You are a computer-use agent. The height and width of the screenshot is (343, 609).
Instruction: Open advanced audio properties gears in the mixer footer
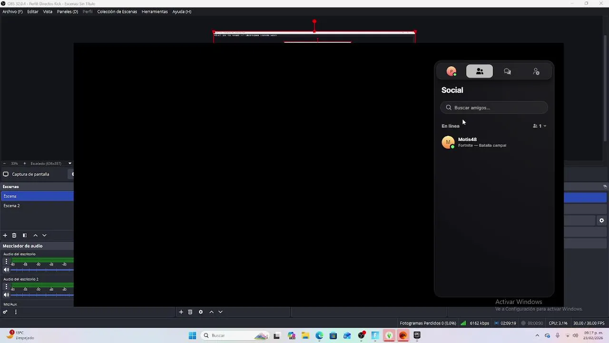tap(5, 312)
